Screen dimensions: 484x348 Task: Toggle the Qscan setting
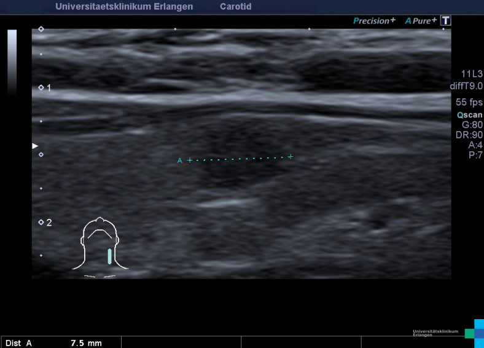(x=470, y=114)
